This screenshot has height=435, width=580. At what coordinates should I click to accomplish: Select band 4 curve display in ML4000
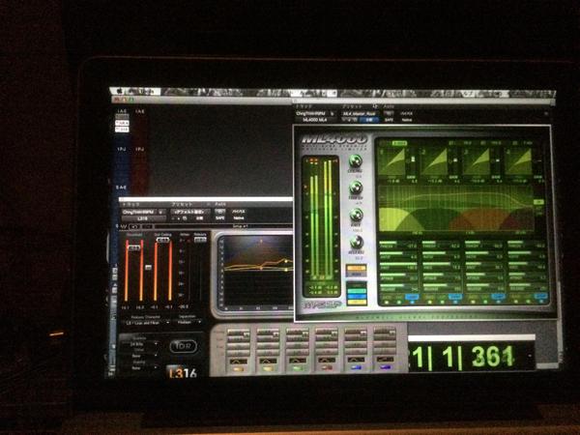(x=518, y=161)
